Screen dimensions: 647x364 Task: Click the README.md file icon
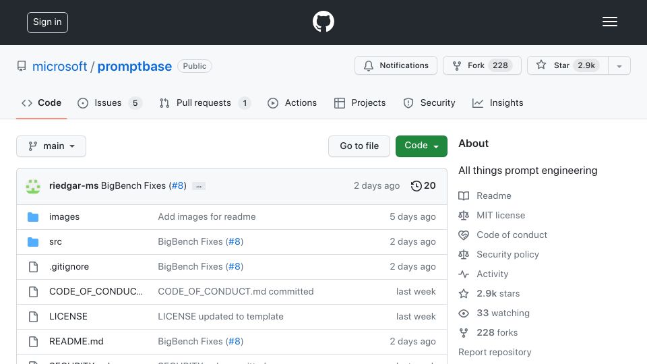tap(34, 342)
